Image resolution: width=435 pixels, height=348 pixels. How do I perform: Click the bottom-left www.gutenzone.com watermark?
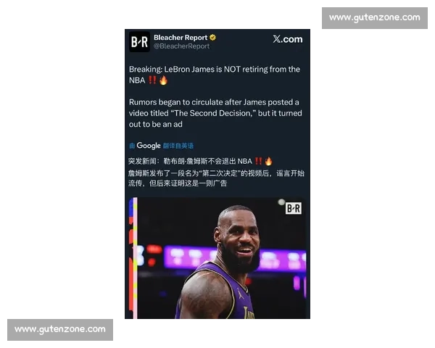(60, 329)
